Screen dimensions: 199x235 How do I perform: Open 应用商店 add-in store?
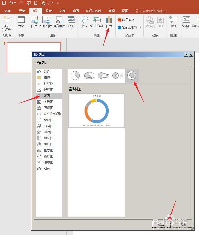[126, 20]
